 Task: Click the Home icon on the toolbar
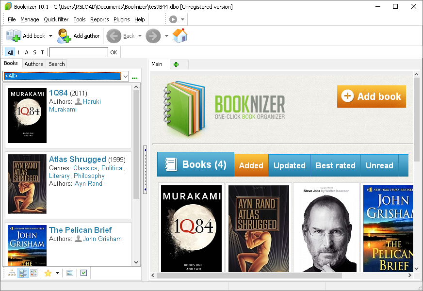pyautogui.click(x=180, y=35)
